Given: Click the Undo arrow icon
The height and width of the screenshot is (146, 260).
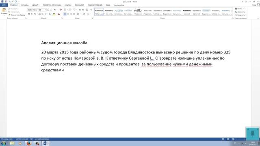Looking at the screenshot, I should (x=10, y=2).
